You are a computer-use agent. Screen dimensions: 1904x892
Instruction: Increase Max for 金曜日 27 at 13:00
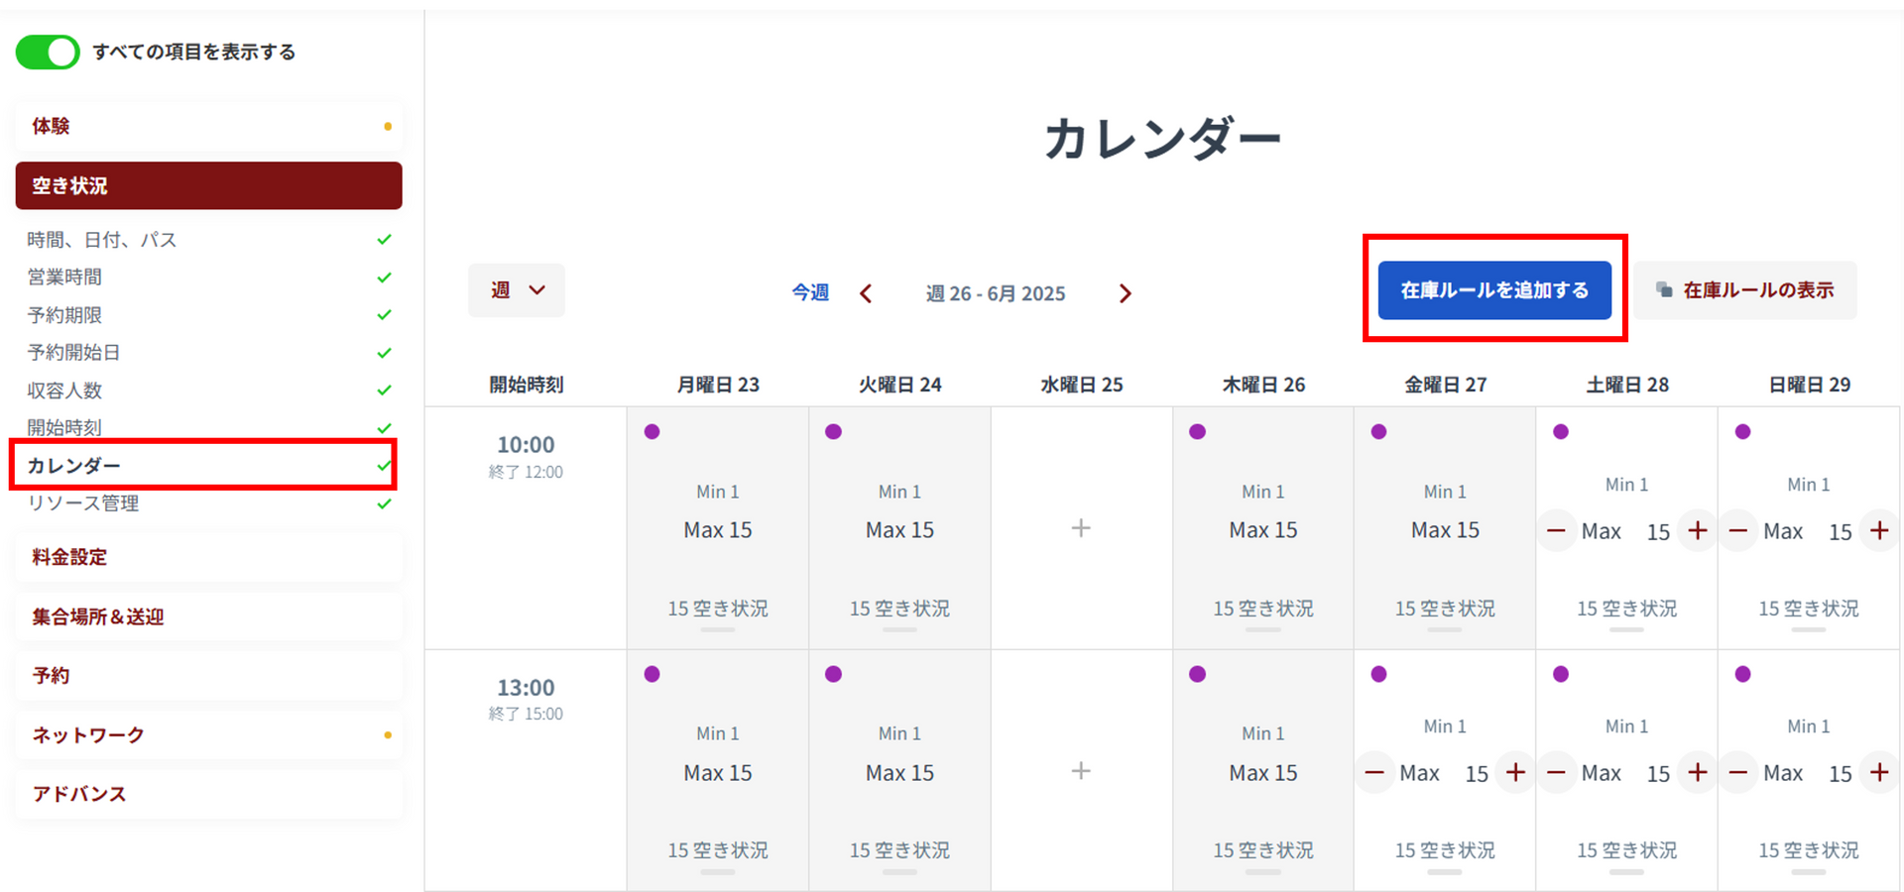point(1515,773)
